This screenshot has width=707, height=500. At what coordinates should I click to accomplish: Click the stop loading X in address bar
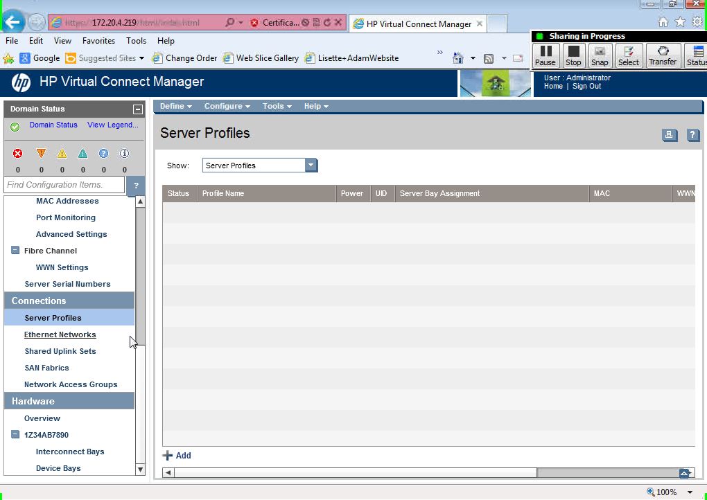338,22
